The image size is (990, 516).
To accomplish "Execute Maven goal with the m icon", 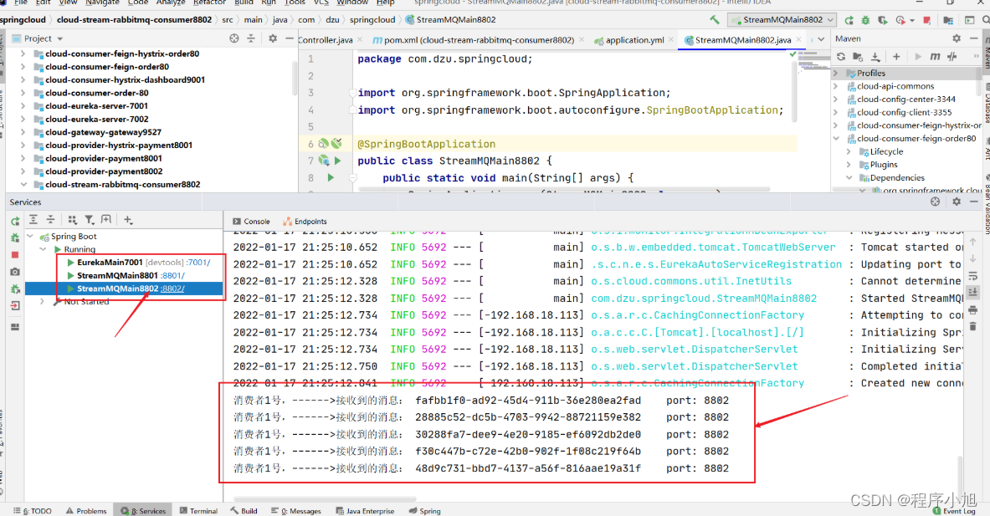I will pos(935,57).
